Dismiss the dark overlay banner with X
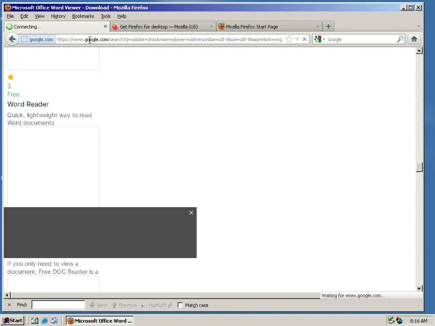The width and height of the screenshot is (435, 326). click(191, 213)
